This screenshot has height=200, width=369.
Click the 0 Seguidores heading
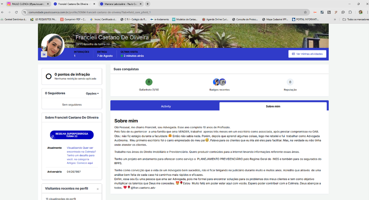(x=55, y=93)
